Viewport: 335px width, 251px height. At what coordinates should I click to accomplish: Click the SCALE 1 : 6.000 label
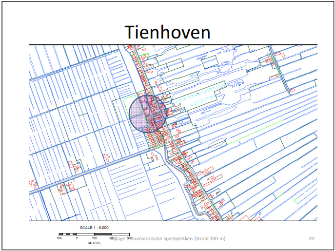coord(94,228)
